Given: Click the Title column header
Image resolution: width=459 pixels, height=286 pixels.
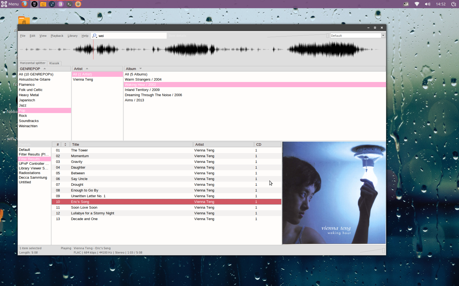Looking at the screenshot, I should click(131, 145).
